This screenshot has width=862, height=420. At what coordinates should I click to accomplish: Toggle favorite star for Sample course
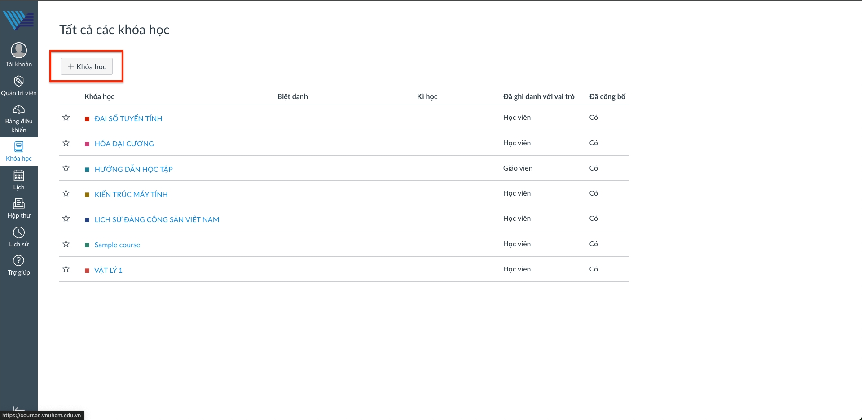click(x=66, y=244)
